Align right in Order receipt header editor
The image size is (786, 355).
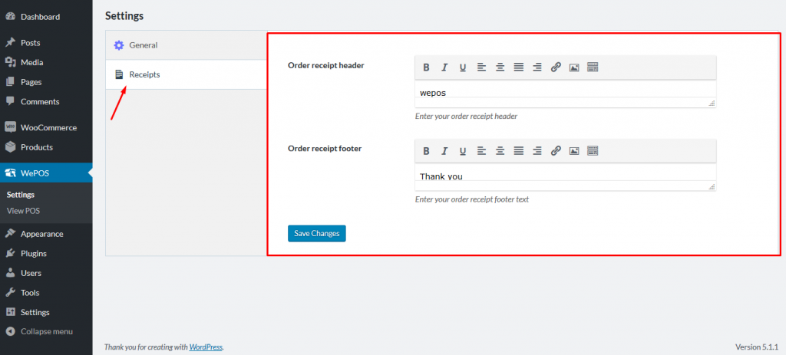(537, 67)
